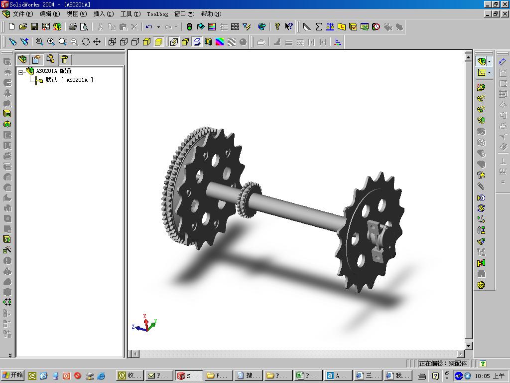Click the 收... taskbar button
The height and width of the screenshot is (383, 510).
point(130,376)
